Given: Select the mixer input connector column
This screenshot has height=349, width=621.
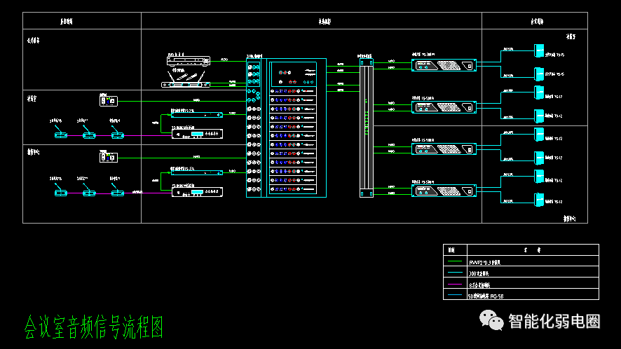Looking at the screenshot, I should (254, 128).
